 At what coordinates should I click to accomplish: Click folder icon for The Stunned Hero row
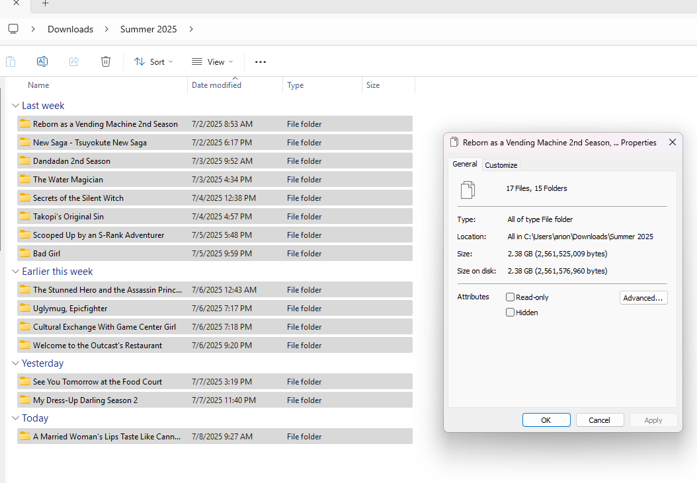click(x=25, y=289)
